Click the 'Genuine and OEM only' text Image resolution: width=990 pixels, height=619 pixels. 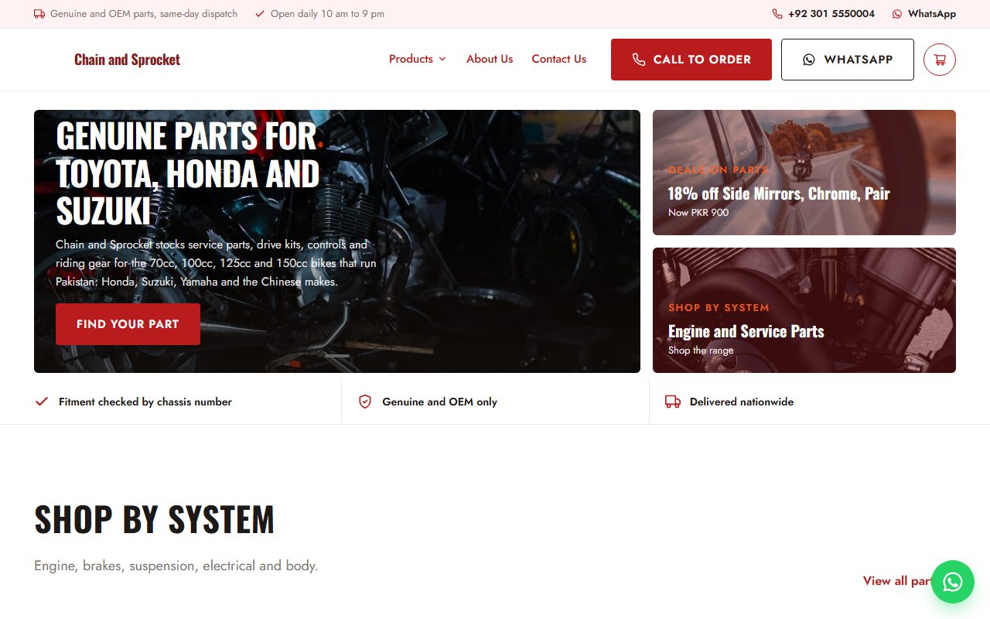tap(439, 402)
